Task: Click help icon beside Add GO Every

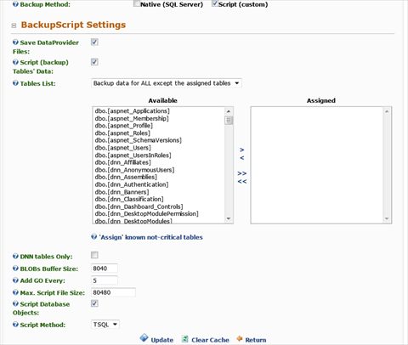Action: point(15,280)
